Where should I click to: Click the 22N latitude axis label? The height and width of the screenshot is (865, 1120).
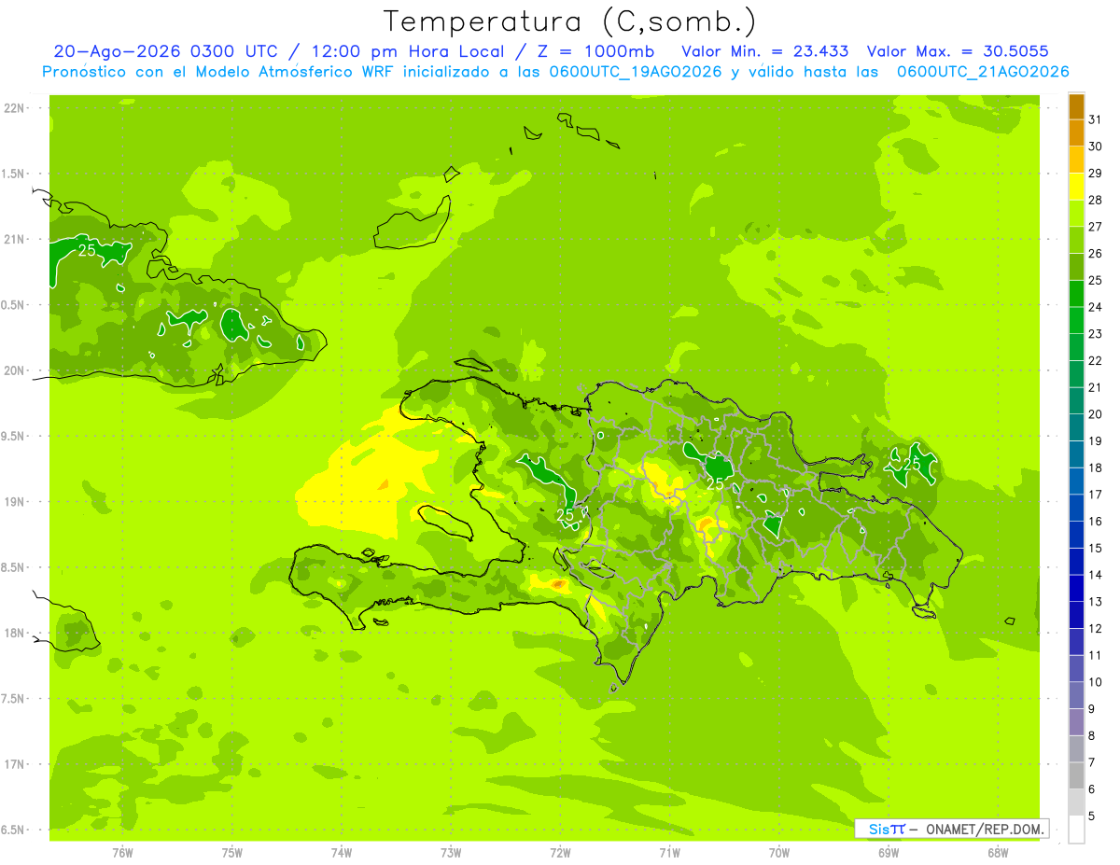[x=15, y=108]
